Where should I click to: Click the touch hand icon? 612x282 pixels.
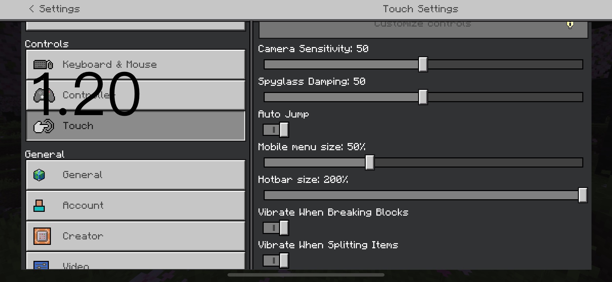click(x=44, y=126)
